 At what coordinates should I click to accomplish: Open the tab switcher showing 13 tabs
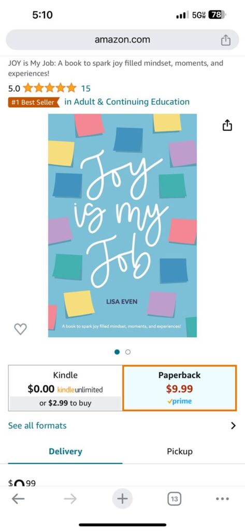(x=174, y=498)
